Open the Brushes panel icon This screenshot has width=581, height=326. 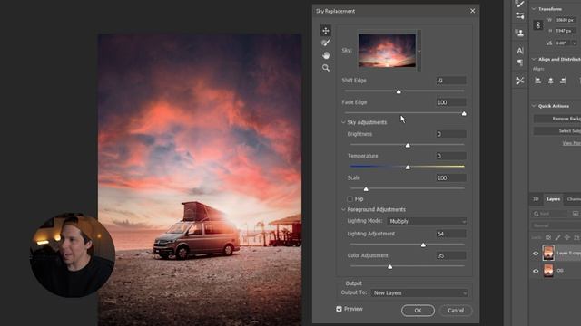pos(520,4)
